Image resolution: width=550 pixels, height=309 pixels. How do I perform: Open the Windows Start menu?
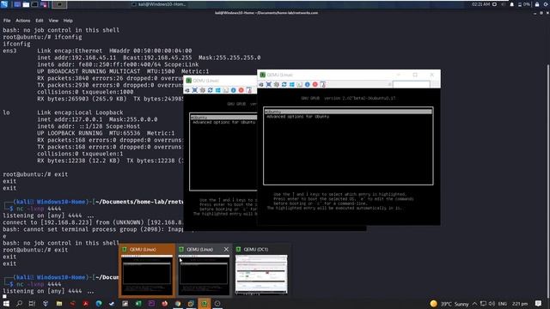tap(6, 303)
